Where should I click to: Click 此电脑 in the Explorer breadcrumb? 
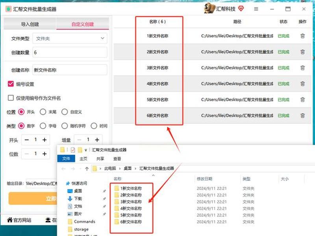(x=110, y=168)
